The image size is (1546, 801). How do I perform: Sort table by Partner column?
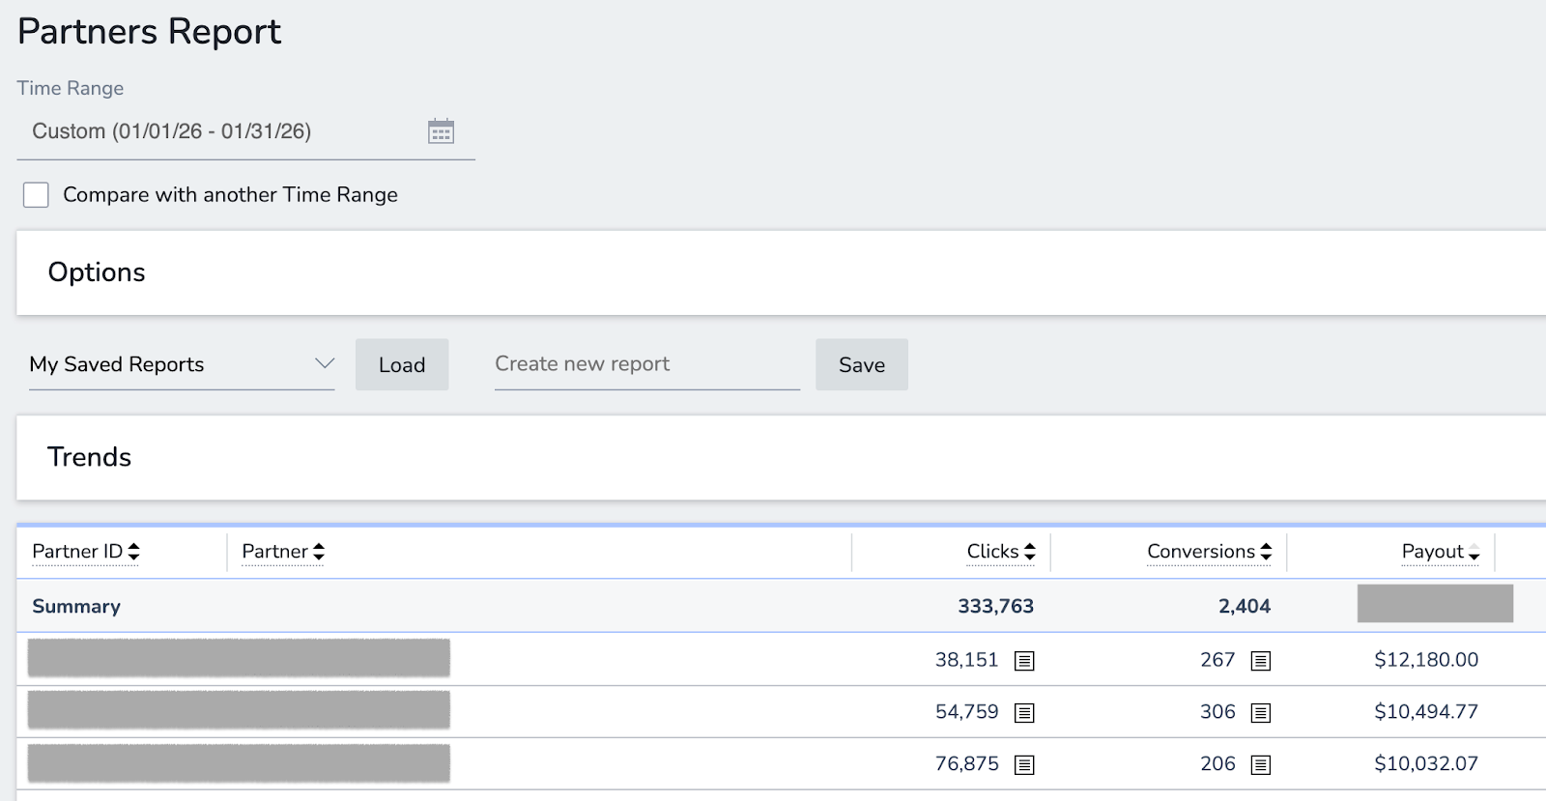283,552
